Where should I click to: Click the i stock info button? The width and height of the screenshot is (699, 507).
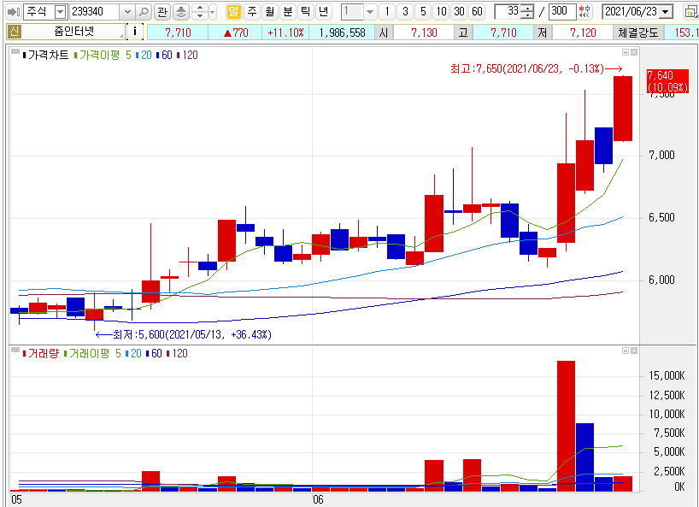(x=135, y=32)
